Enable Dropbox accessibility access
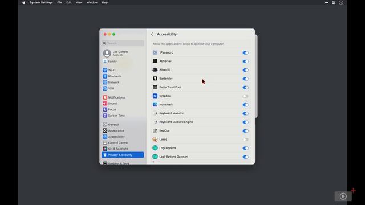Viewport: 365px width, 205px height. click(x=245, y=96)
